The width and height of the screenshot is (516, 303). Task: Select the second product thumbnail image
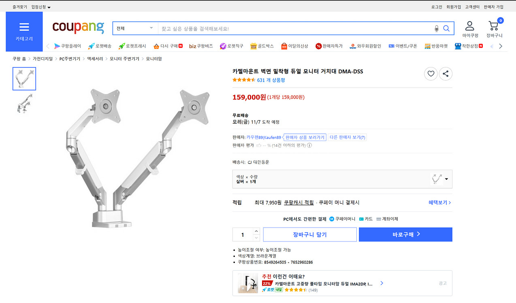24,103
